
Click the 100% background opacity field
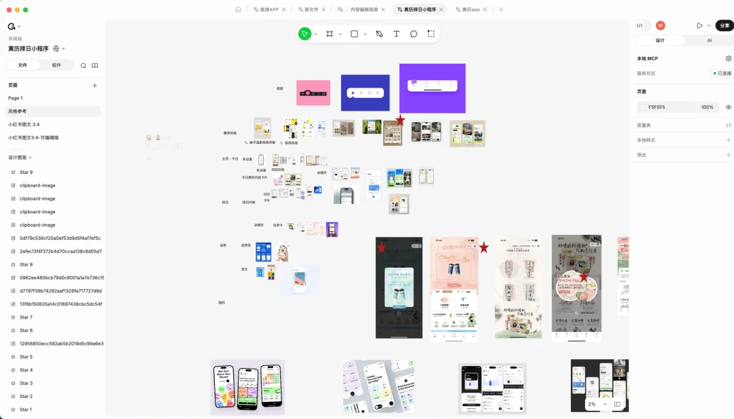point(707,107)
